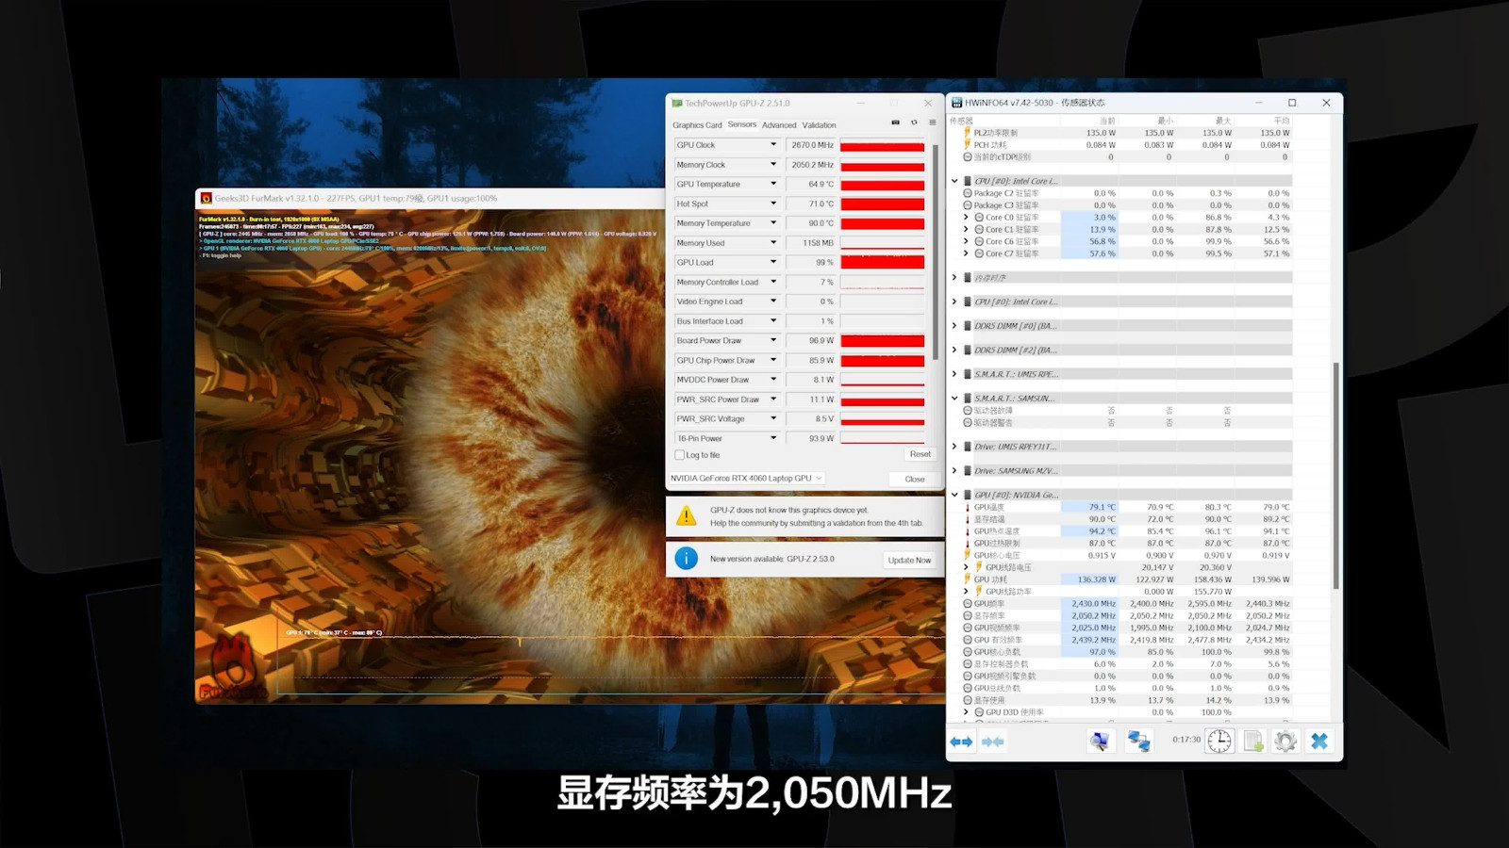Maximize the HWiNFO64 window
This screenshot has height=848, width=1509.
[x=1292, y=103]
